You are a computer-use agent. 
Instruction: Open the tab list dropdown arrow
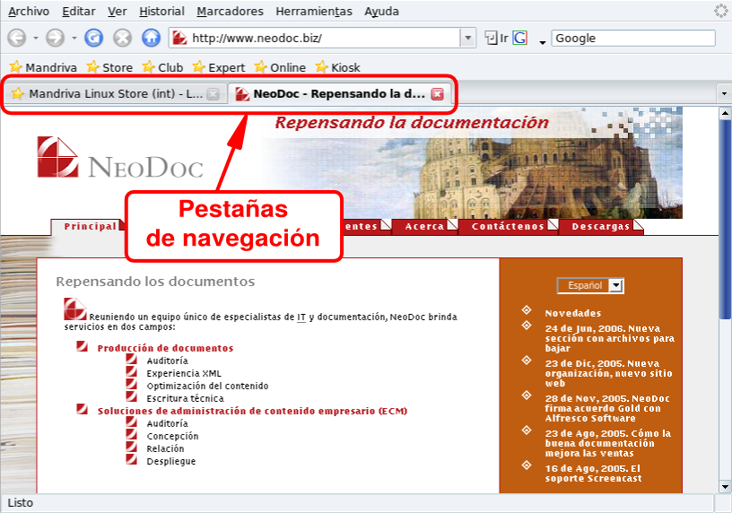click(x=724, y=94)
